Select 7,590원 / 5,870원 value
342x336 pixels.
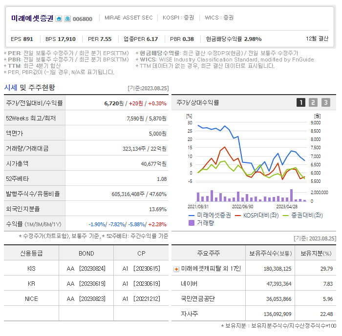(x=147, y=119)
